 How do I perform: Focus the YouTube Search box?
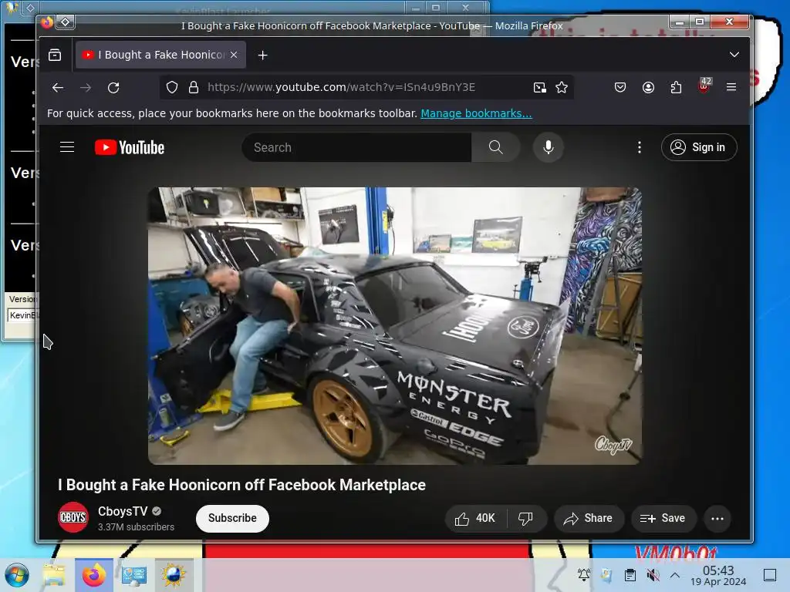[356, 147]
